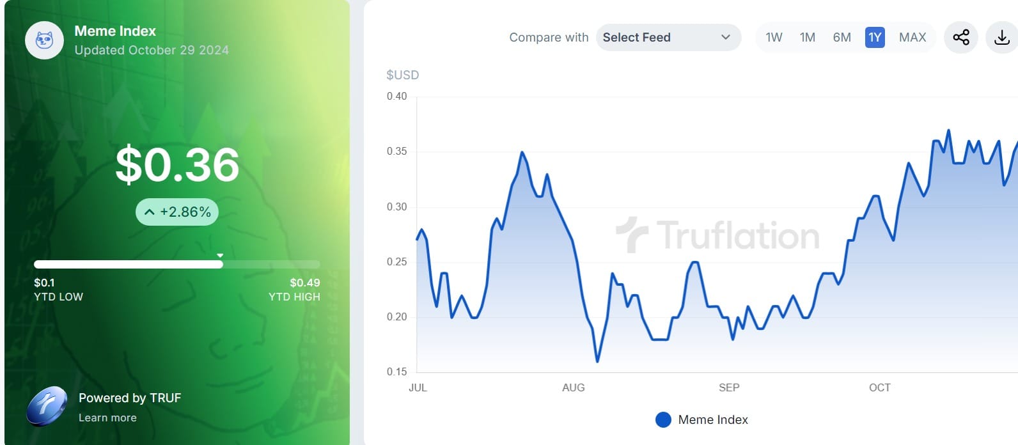Click the Meme Index legend label text
This screenshot has width=1018, height=445.
click(x=713, y=419)
